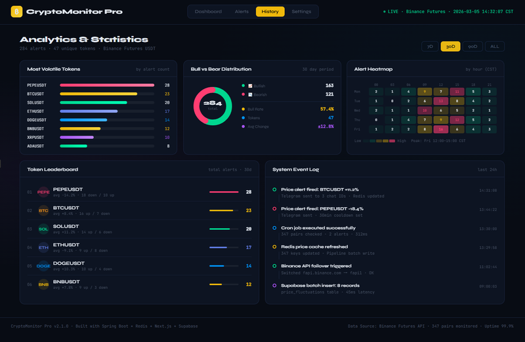The image size is (525, 342).
Task: Select the 90D time range
Action: [x=472, y=47]
